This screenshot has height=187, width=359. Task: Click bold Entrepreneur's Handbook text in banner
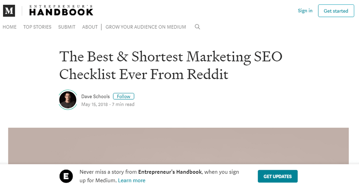pyautogui.click(x=170, y=172)
